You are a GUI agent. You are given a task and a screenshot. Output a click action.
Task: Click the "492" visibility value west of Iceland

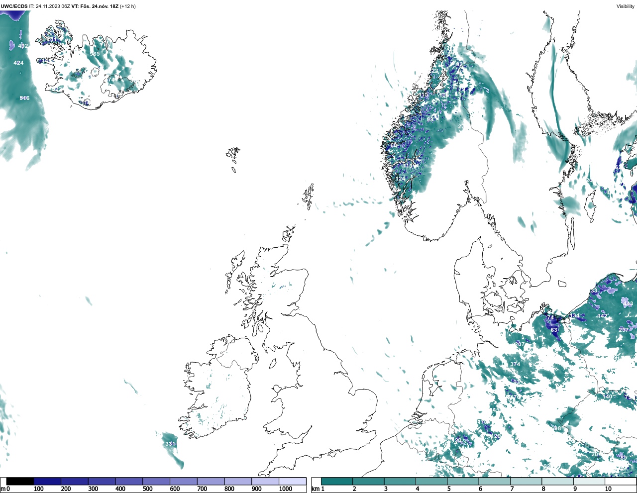(23, 46)
